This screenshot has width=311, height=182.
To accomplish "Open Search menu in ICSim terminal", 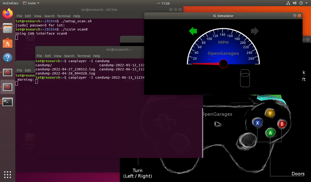I will coord(49,16).
